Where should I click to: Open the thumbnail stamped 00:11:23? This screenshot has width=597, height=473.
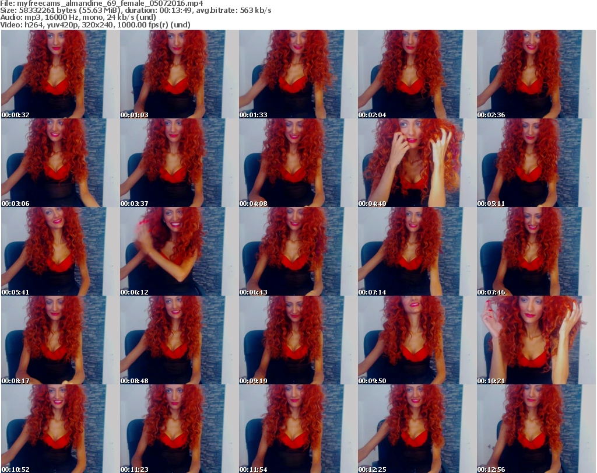pos(179,429)
